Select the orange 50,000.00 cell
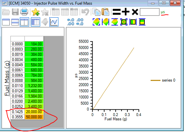 pyautogui.click(x=34, y=117)
